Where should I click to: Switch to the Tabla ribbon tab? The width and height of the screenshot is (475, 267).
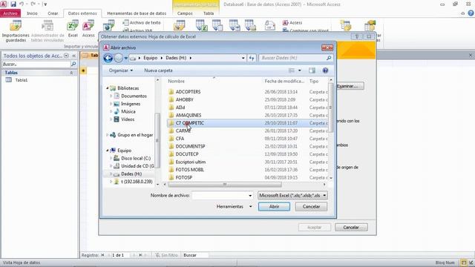pyautogui.click(x=209, y=13)
